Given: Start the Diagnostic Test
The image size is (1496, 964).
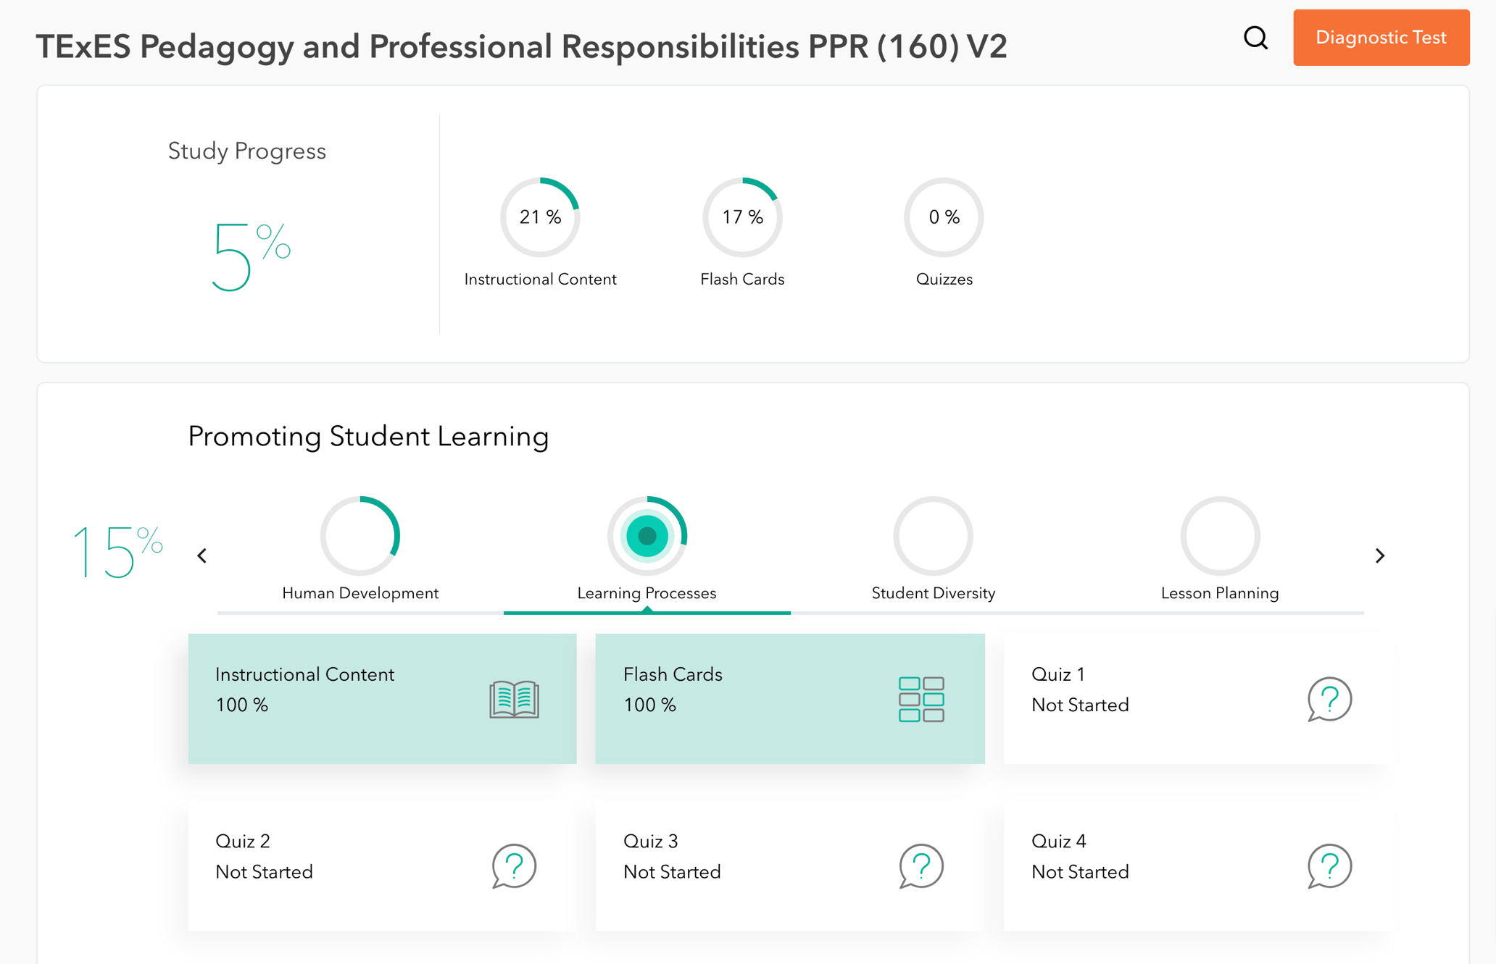Looking at the screenshot, I should coord(1381,38).
